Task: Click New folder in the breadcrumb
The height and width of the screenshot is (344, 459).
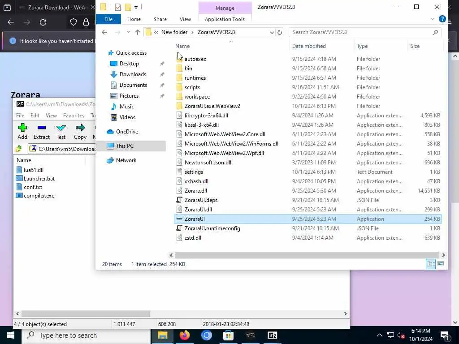Action: [x=174, y=32]
